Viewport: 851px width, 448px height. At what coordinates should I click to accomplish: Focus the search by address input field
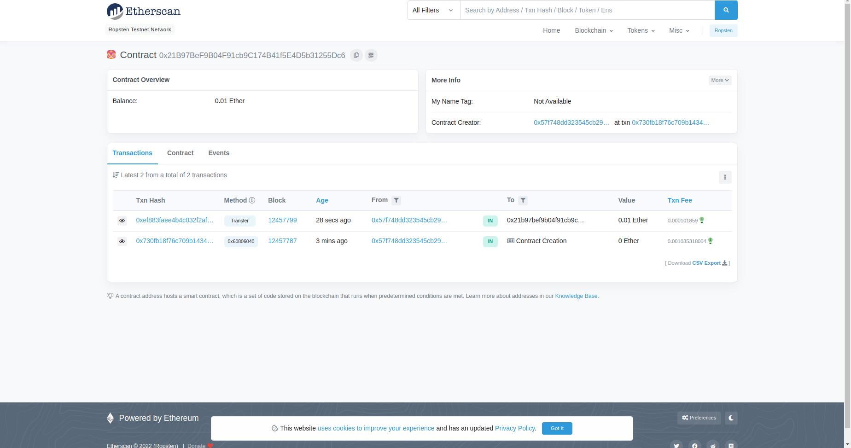coord(587,10)
